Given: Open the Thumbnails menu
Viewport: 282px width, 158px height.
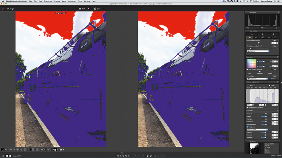Looking at the screenshot, I should point(48,1).
